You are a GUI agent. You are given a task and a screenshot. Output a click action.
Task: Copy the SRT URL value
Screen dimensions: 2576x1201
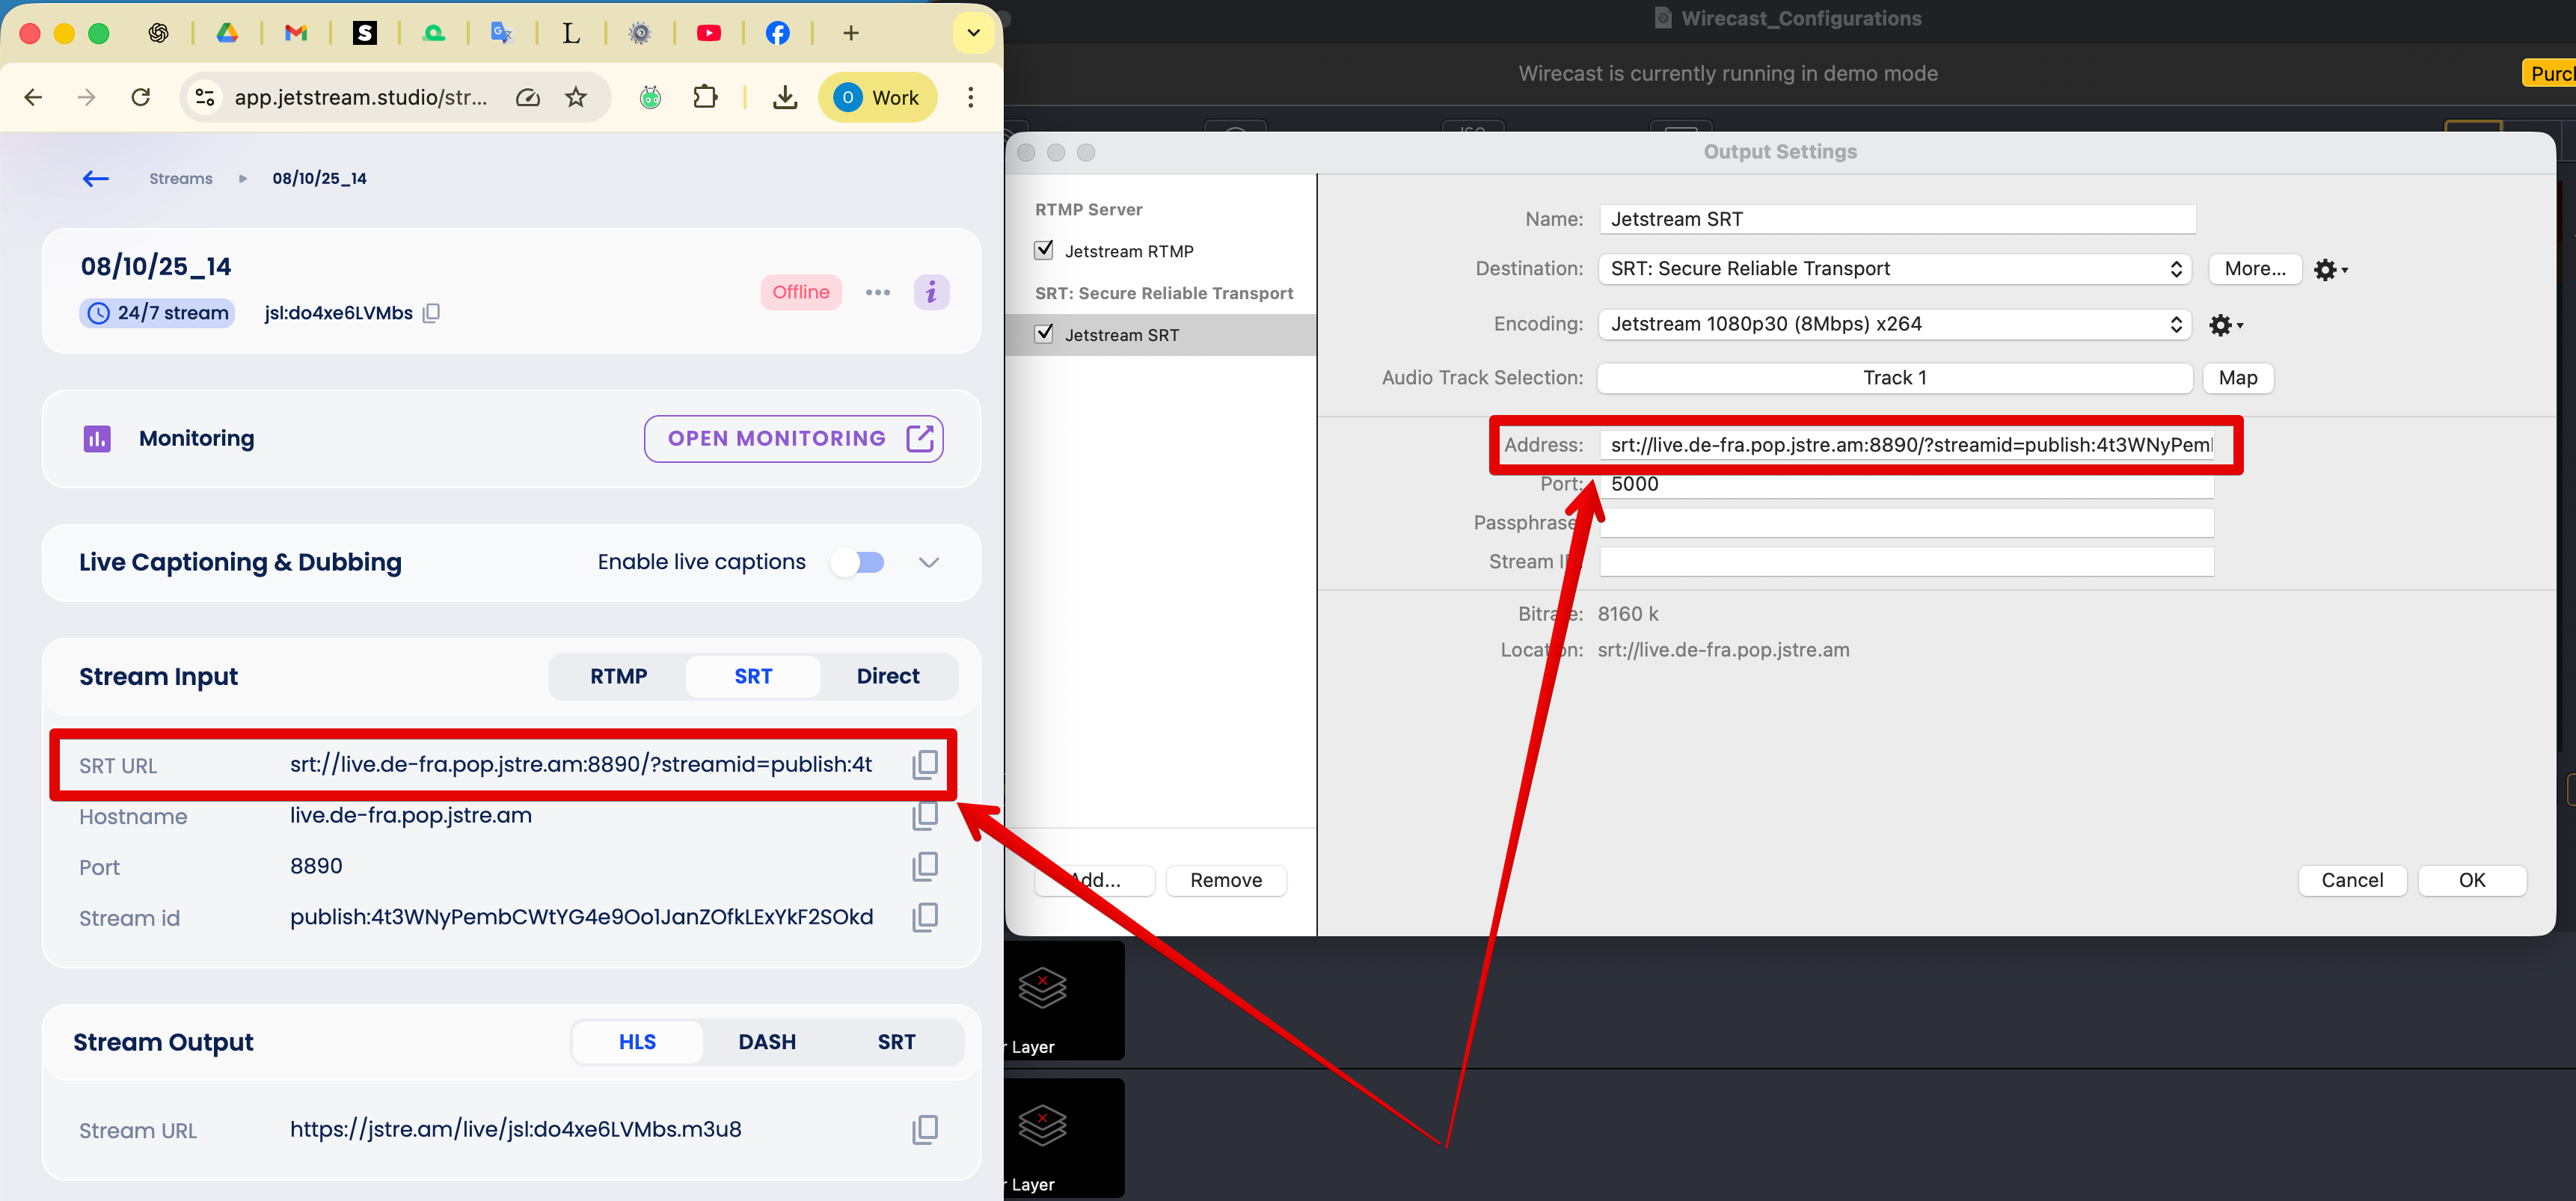point(924,765)
